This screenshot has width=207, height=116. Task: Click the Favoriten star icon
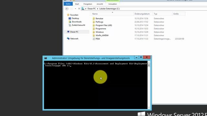click(x=68, y=15)
